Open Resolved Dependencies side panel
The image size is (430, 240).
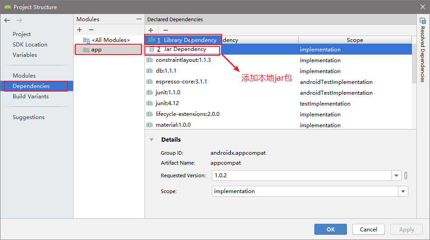[x=423, y=50]
